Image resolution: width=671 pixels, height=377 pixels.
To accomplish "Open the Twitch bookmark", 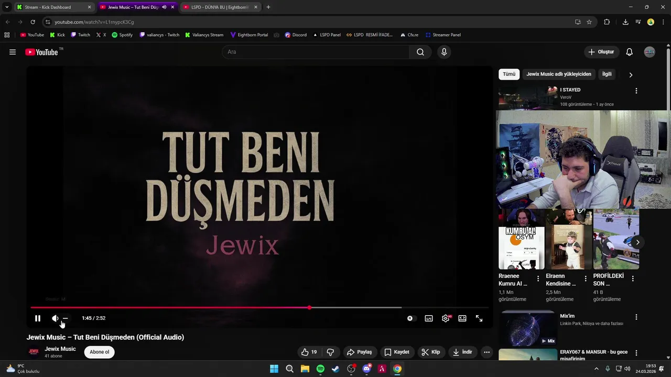I will [x=80, y=35].
